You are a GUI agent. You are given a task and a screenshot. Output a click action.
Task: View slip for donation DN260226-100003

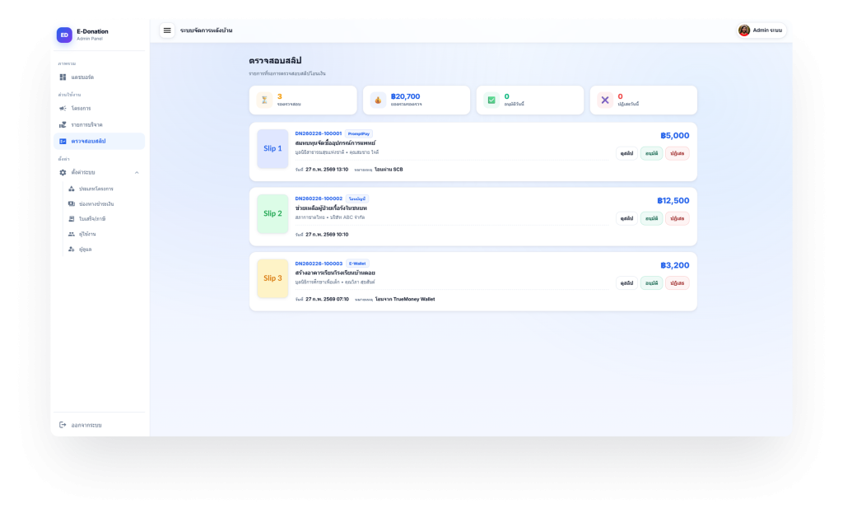[626, 282]
